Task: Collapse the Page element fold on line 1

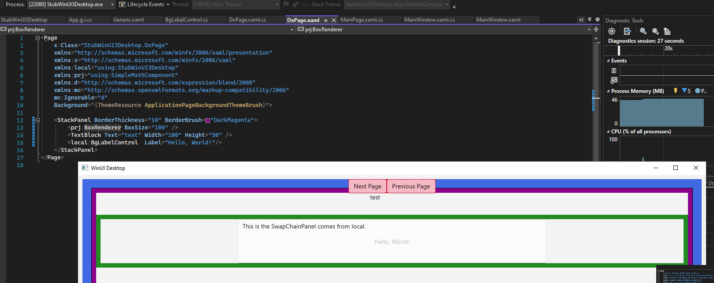Action: [x=38, y=38]
